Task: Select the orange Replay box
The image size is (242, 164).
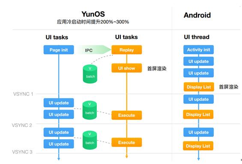Action: pos(126,50)
